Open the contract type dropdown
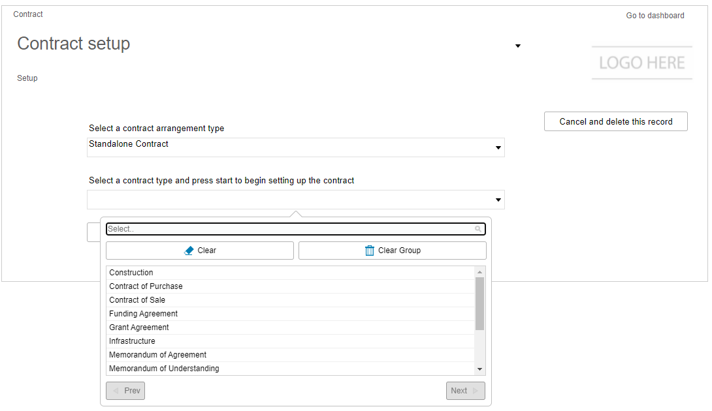 point(296,200)
